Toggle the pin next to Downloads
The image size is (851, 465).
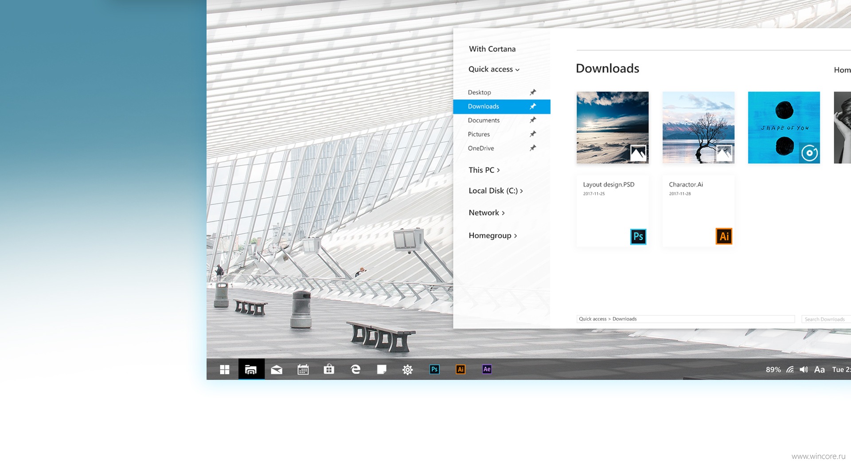(x=533, y=106)
